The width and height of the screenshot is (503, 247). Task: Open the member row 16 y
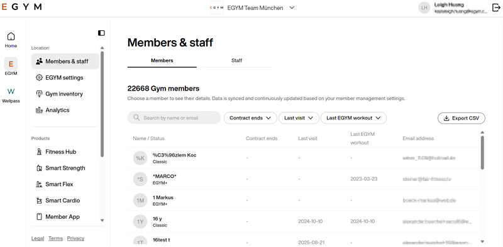(x=303, y=222)
